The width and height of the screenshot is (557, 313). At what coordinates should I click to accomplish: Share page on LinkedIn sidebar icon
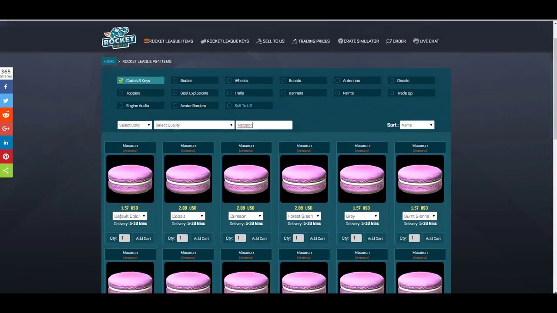[x=6, y=143]
